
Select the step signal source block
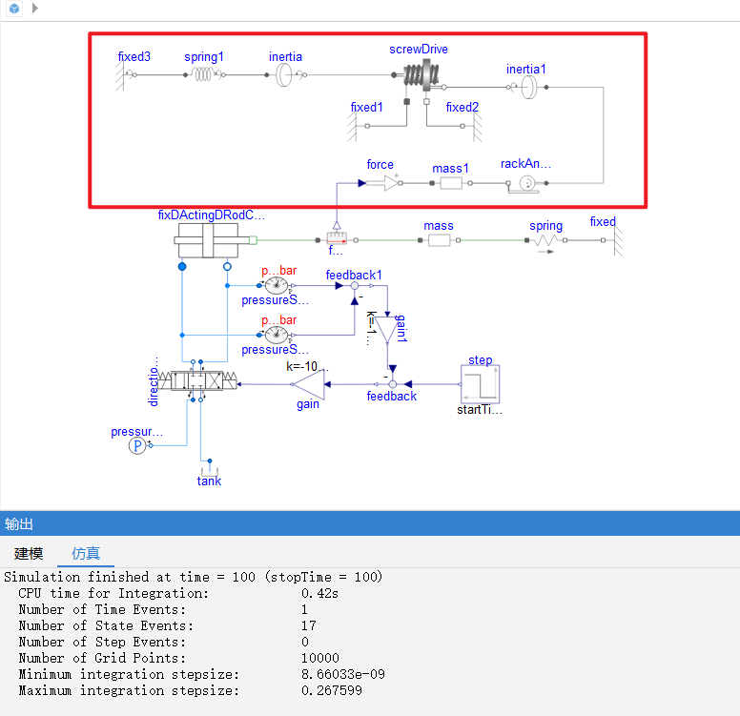[480, 383]
